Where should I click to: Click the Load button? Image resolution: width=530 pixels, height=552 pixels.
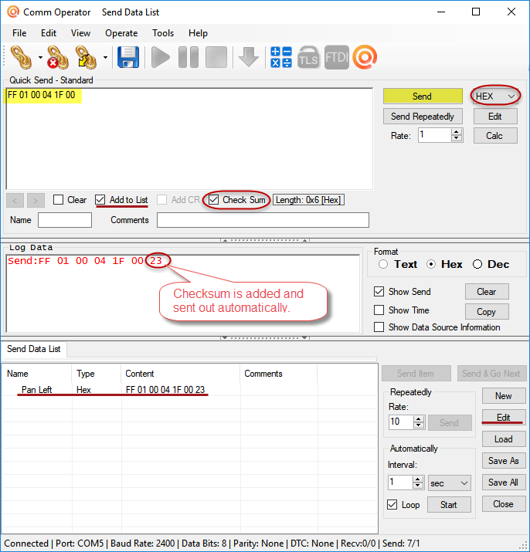coord(504,439)
